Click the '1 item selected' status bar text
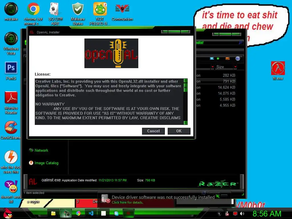The height and width of the screenshot is (219, 292). click(34, 193)
